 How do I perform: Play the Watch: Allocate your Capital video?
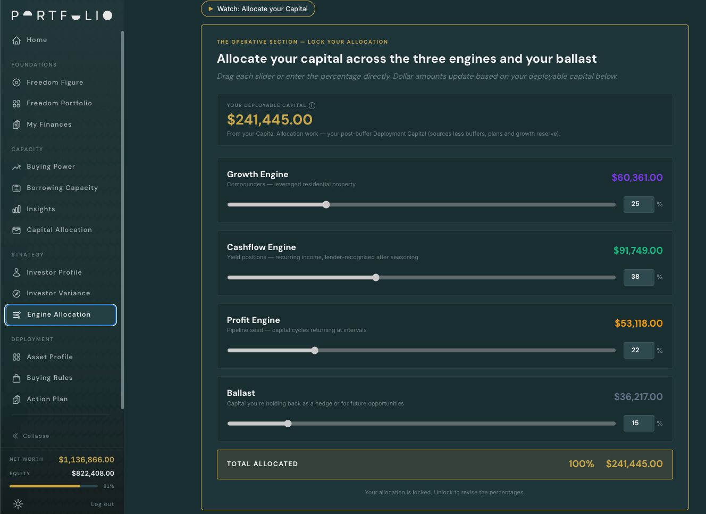[258, 9]
